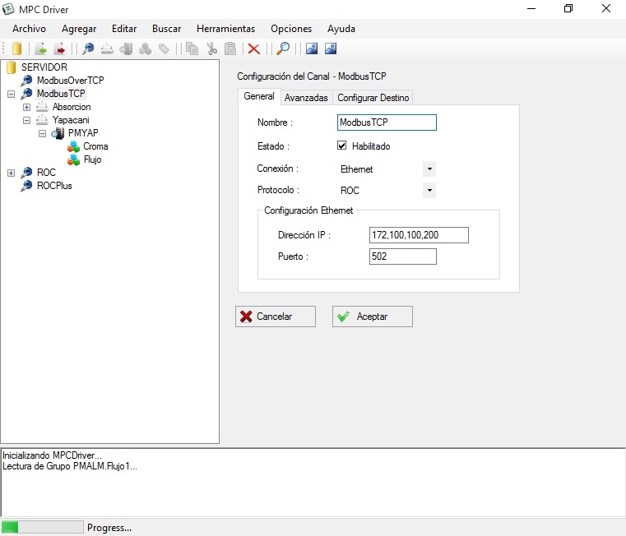Expand the ROC channel tree node
This screenshot has width=626, height=536.
click(12, 173)
